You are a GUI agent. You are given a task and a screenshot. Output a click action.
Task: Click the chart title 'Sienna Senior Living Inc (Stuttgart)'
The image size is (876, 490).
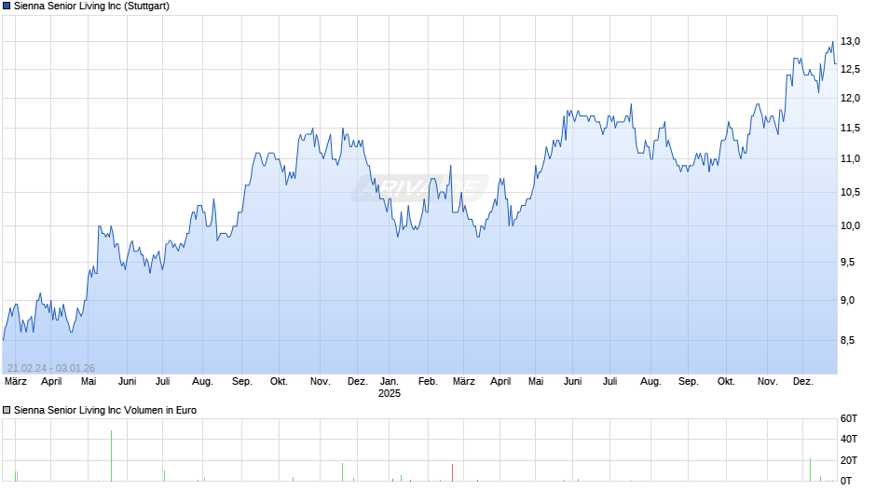coord(91,7)
